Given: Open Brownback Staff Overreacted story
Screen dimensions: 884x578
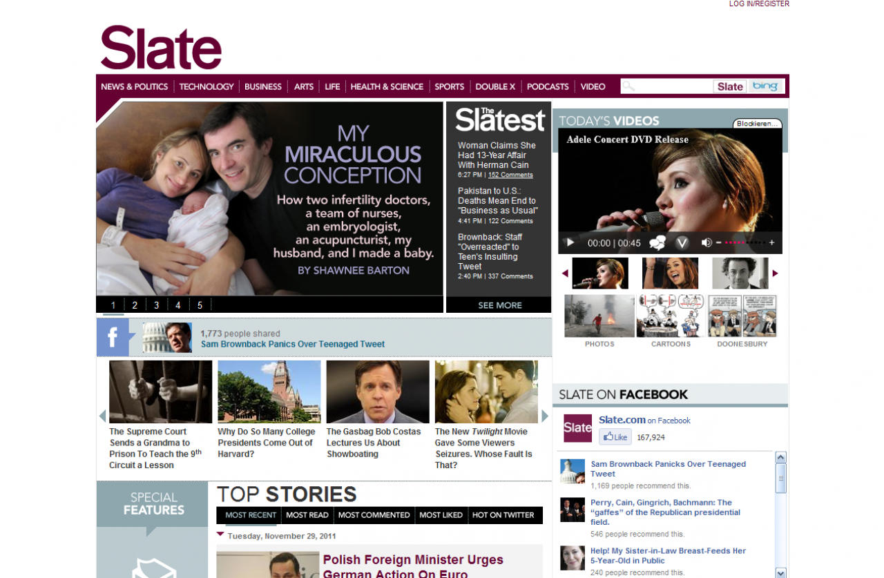Looking at the screenshot, I should [x=490, y=251].
